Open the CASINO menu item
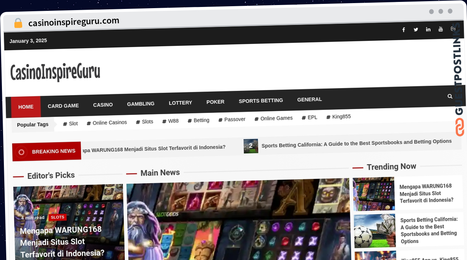This screenshot has height=260, width=467. [x=103, y=105]
